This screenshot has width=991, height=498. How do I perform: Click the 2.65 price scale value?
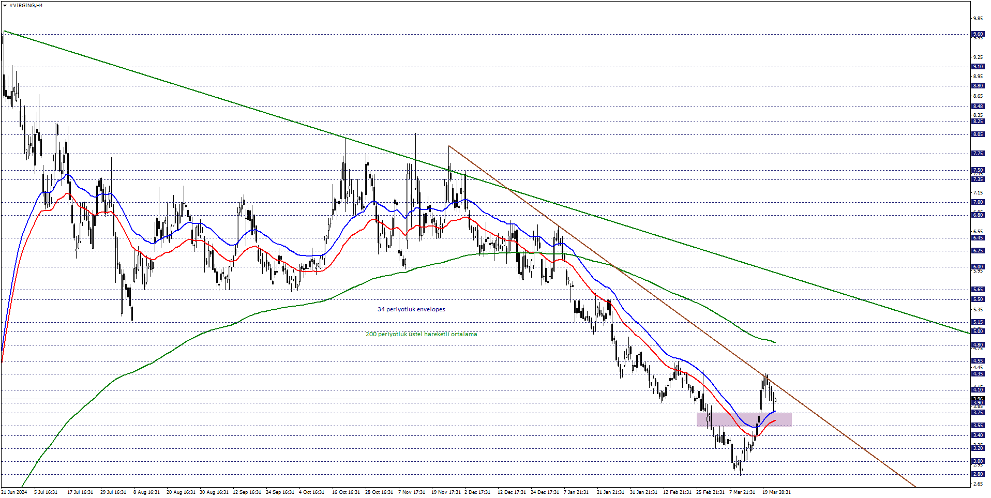click(978, 484)
